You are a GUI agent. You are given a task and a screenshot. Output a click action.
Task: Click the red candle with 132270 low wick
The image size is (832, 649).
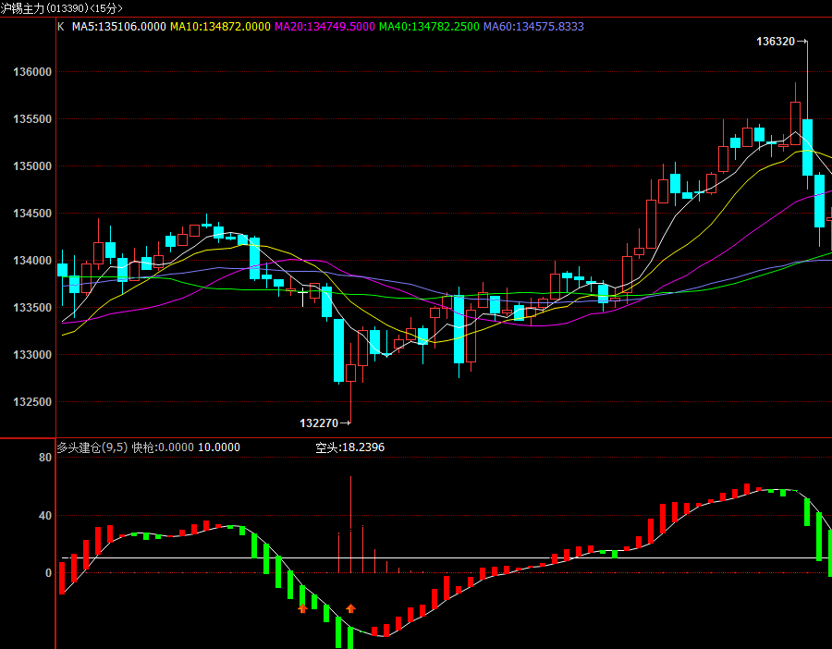pyautogui.click(x=350, y=373)
